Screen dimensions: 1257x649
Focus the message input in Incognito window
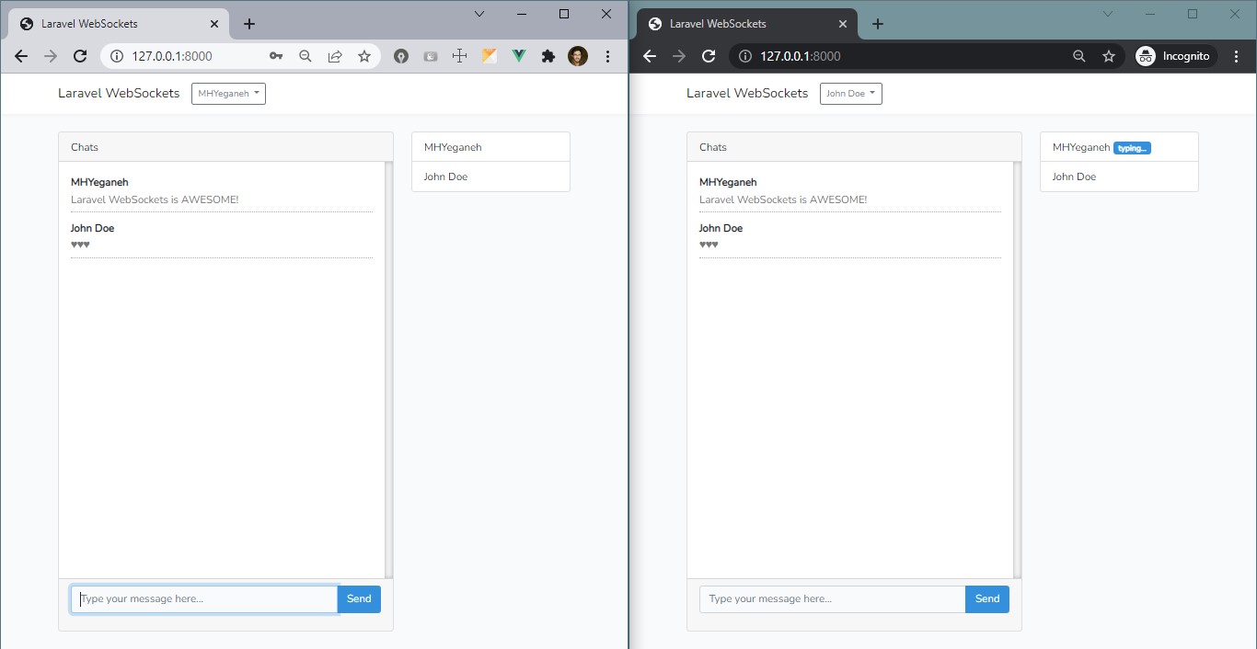(x=833, y=599)
